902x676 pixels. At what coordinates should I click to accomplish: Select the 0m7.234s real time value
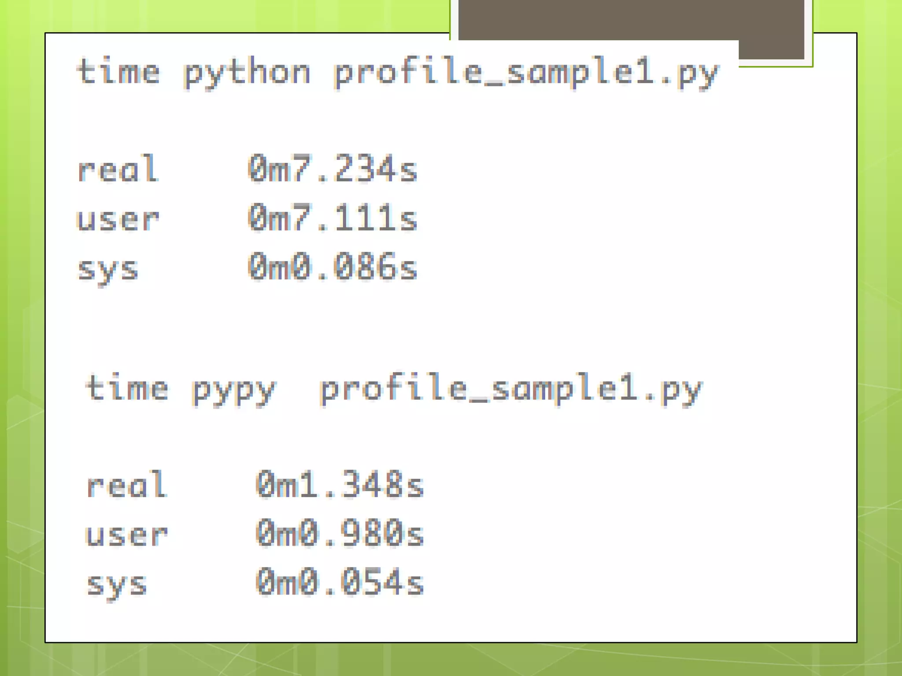click(333, 169)
